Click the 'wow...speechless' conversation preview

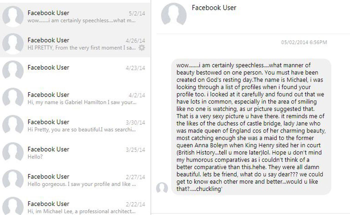tap(81, 20)
